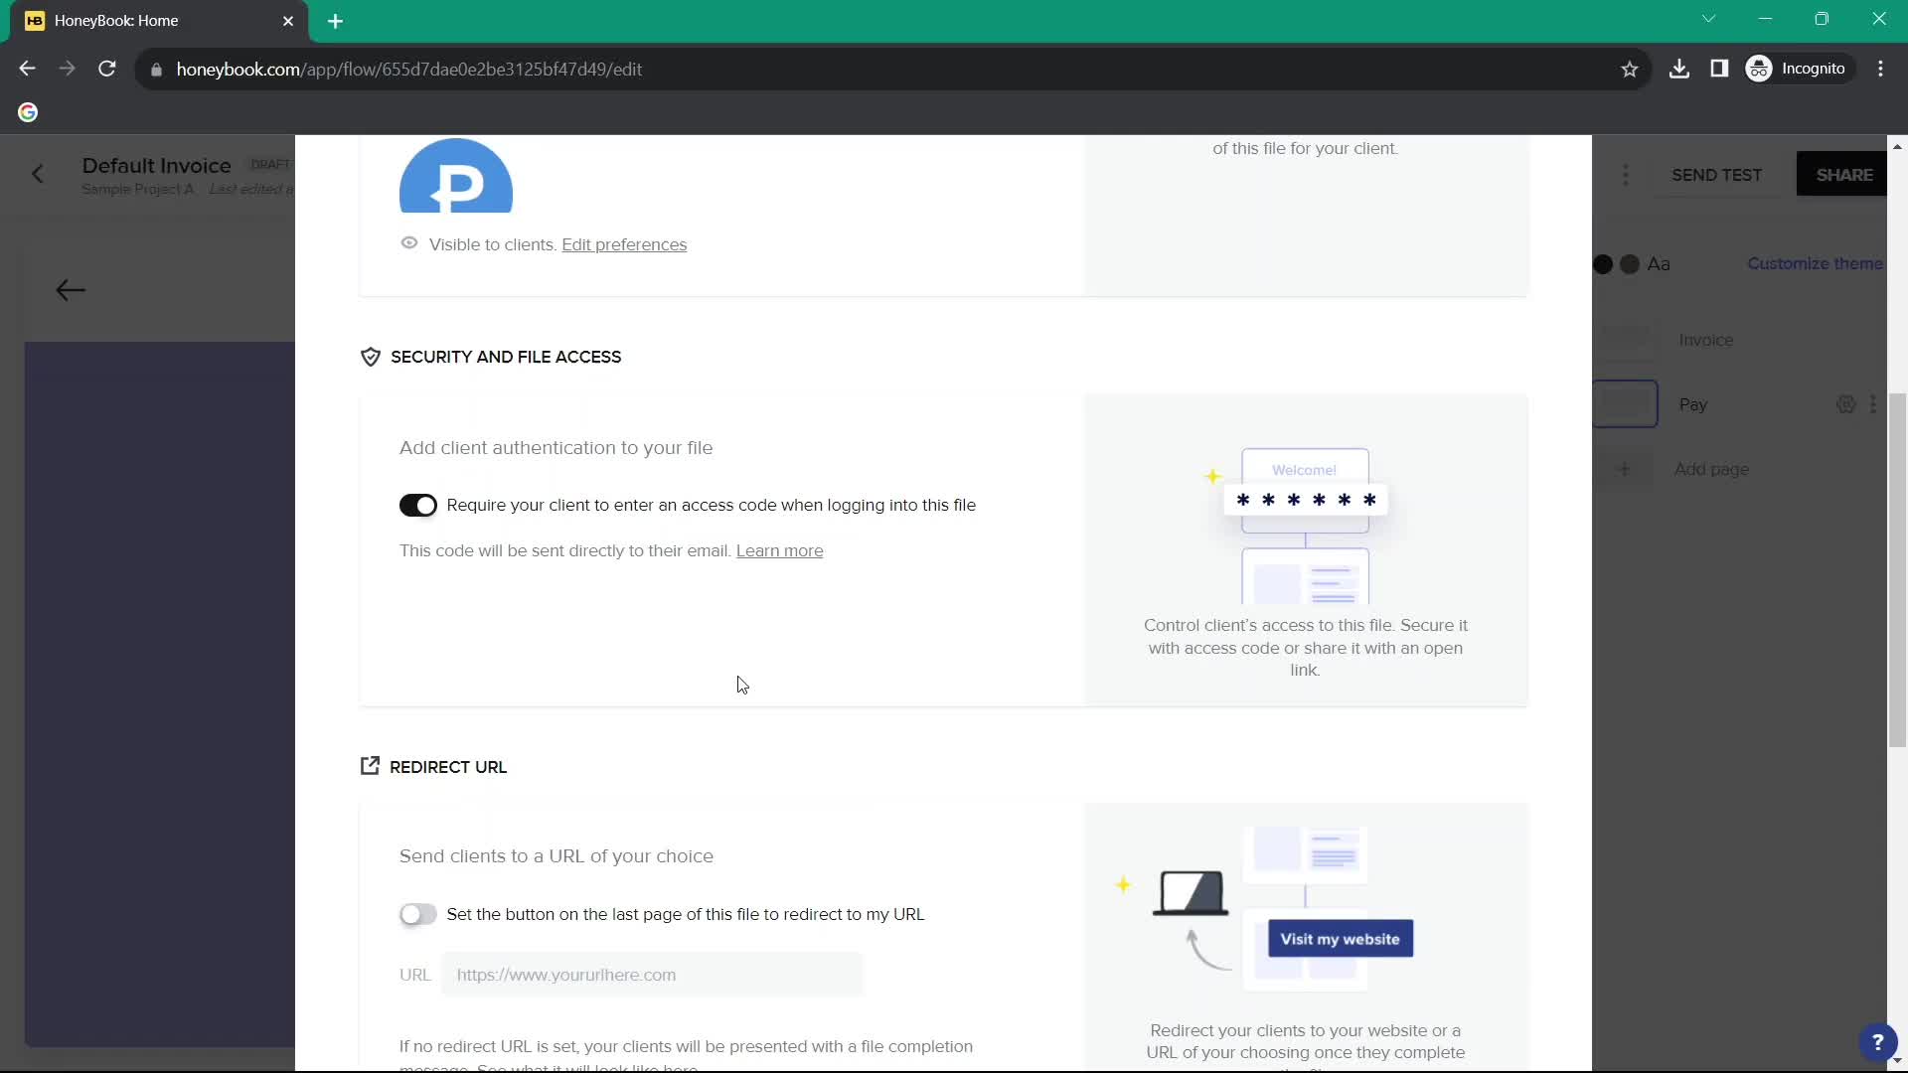Image resolution: width=1908 pixels, height=1073 pixels.
Task: Open the browser downloads icon
Action: tap(1679, 69)
